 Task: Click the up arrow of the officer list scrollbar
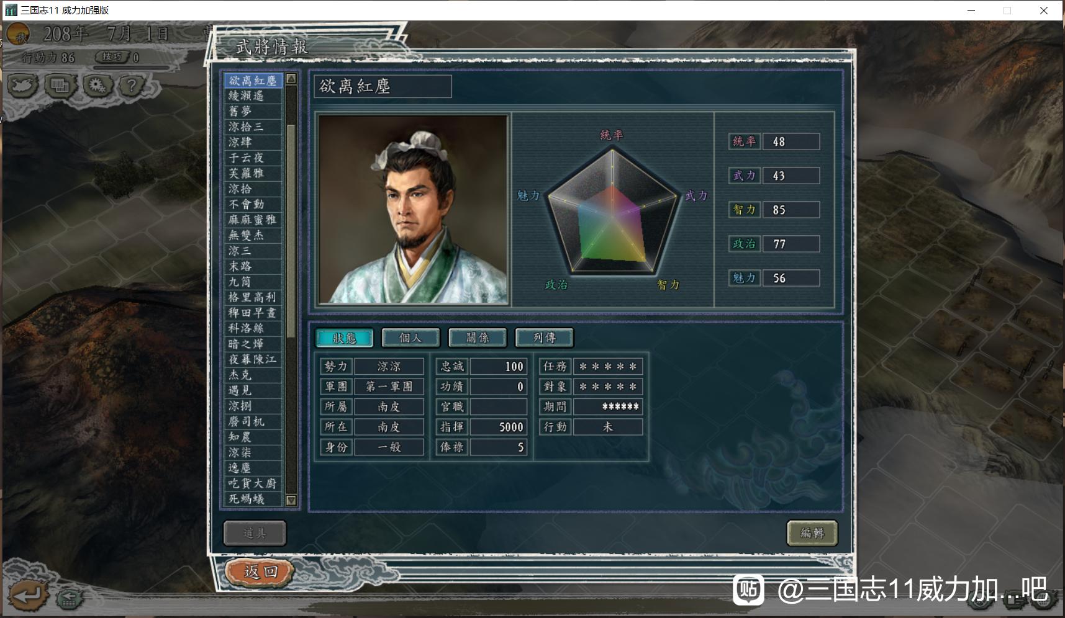coord(291,79)
